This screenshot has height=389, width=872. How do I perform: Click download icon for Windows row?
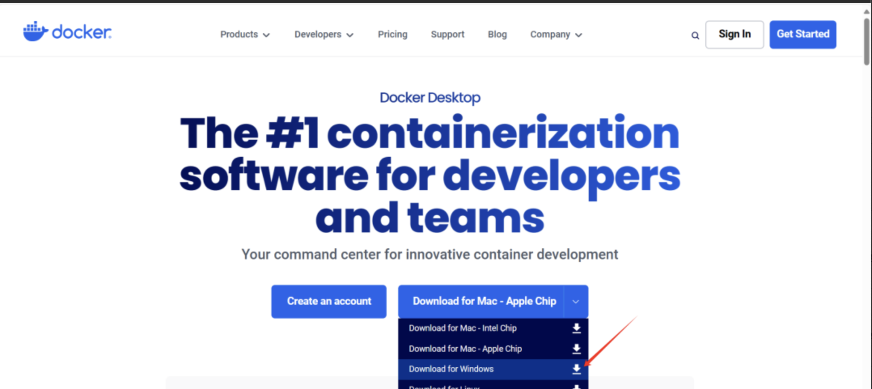coord(576,369)
